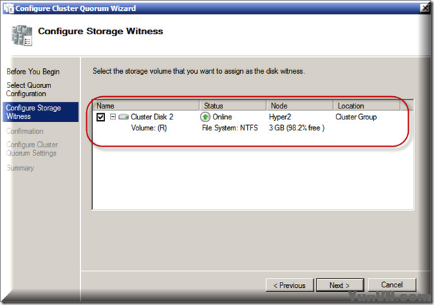Select the Volume (R) sub-row

pyautogui.click(x=149, y=128)
